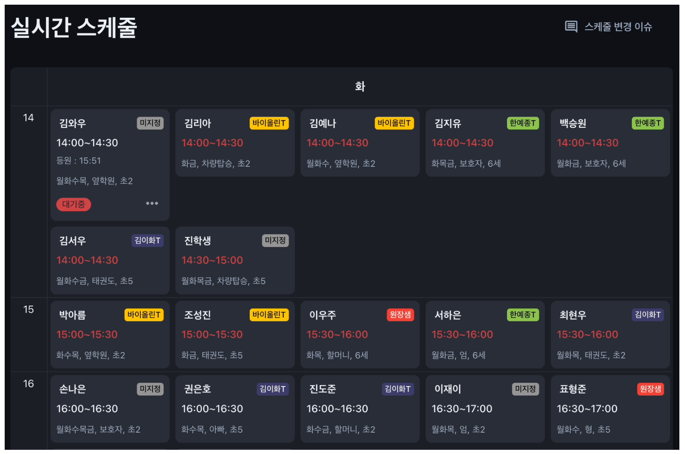Click 원장샘 tag on 표형준 card
This screenshot has width=685, height=454.
tap(651, 389)
